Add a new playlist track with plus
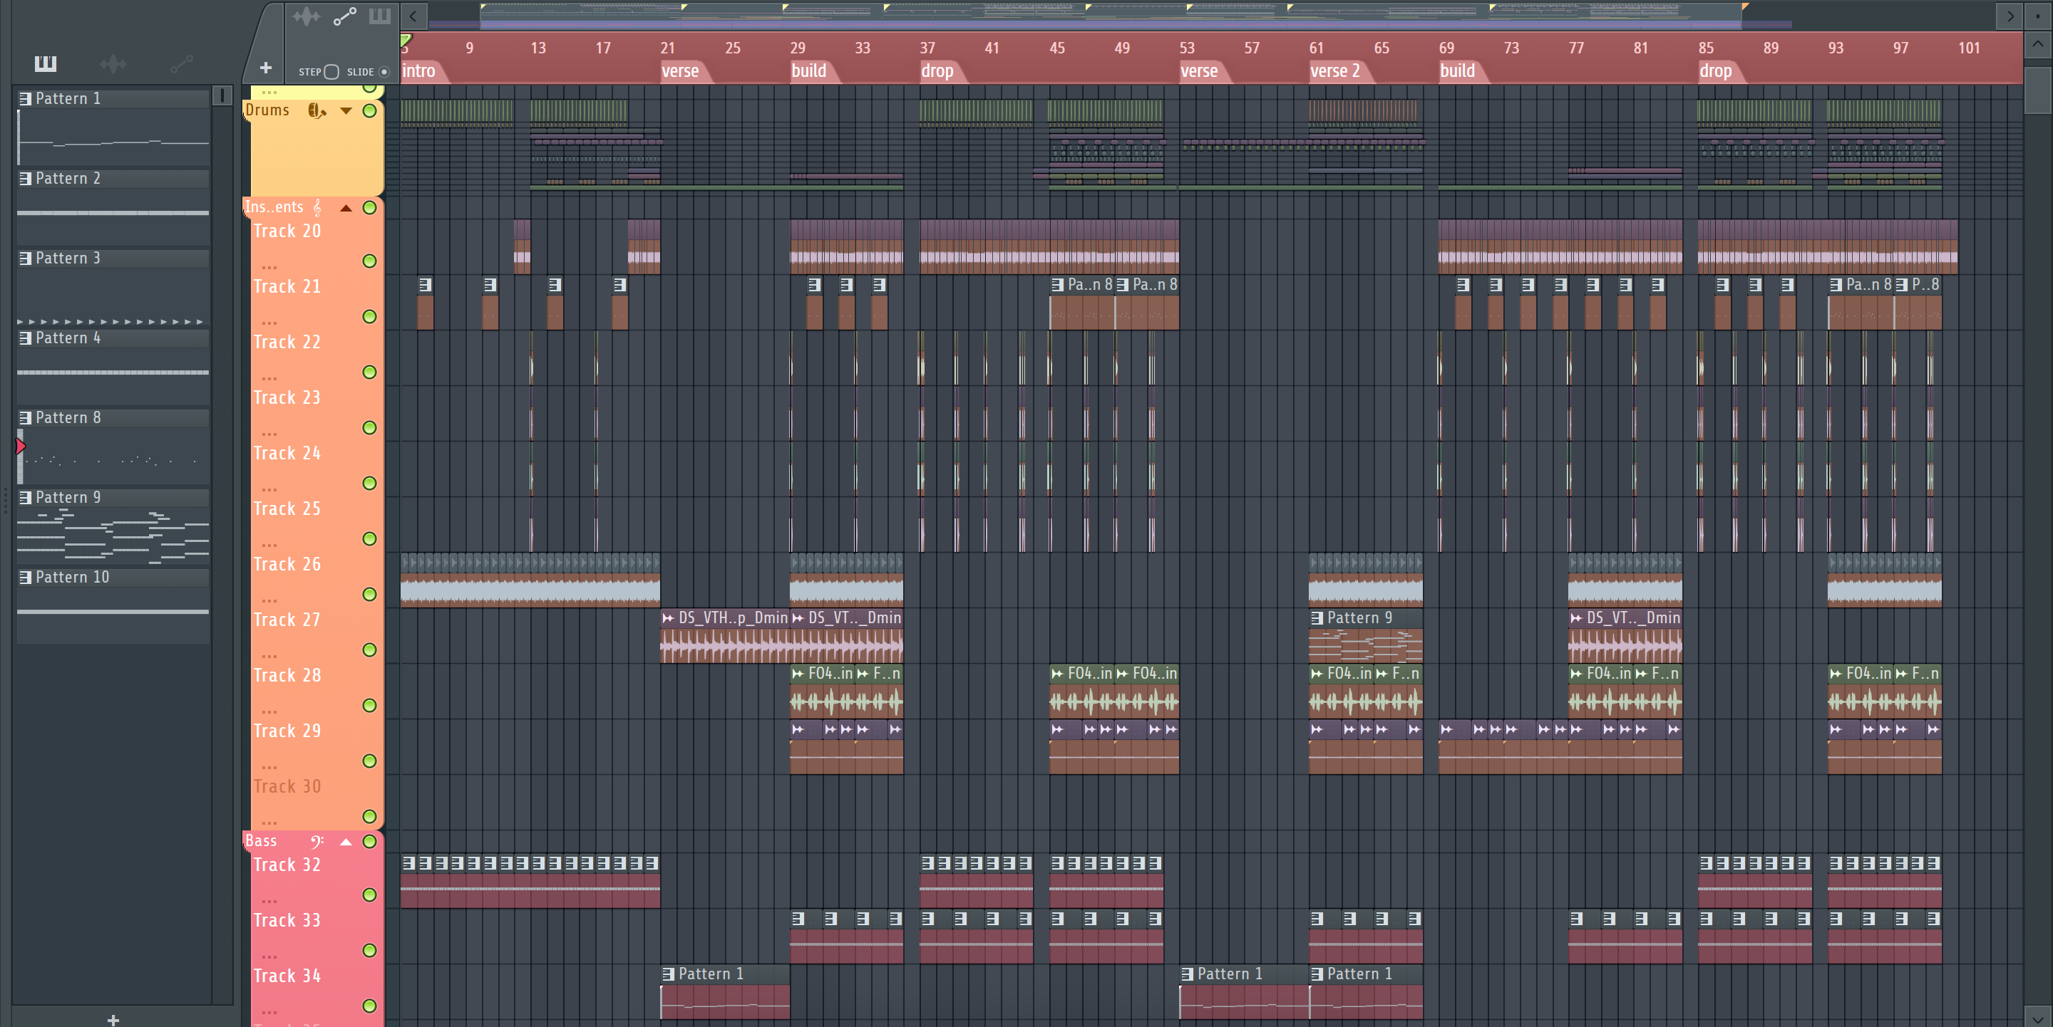This screenshot has height=1027, width=2053. coord(265,68)
